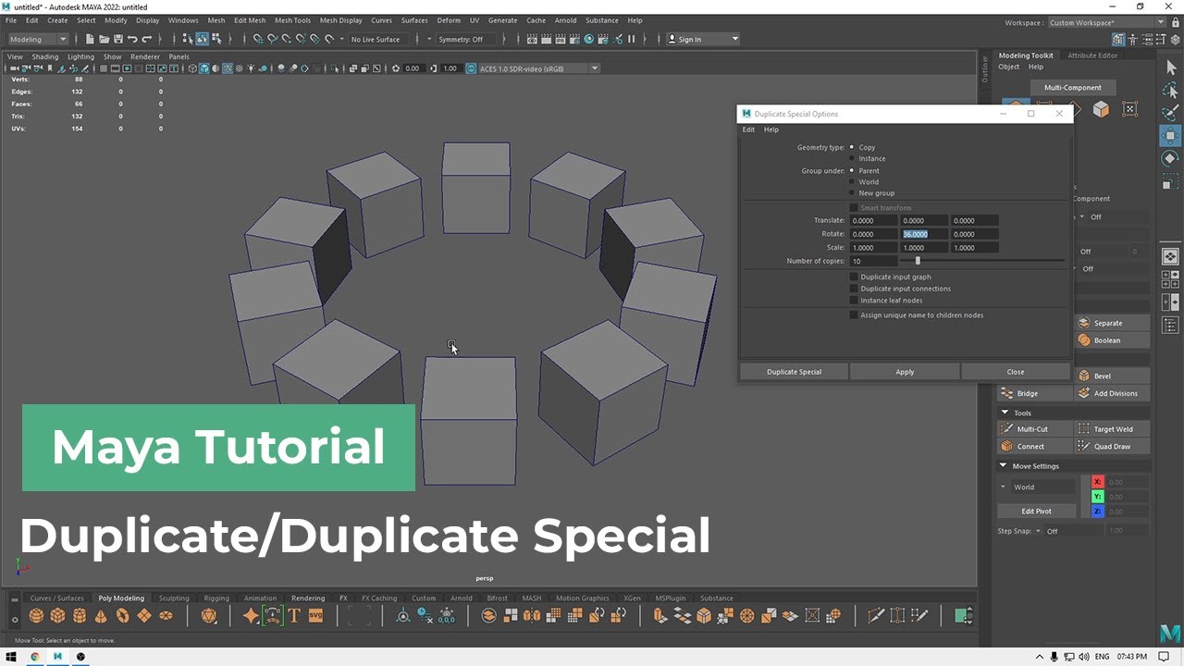Enable the Duplicate input graph checkbox
The height and width of the screenshot is (666, 1184).
(854, 277)
